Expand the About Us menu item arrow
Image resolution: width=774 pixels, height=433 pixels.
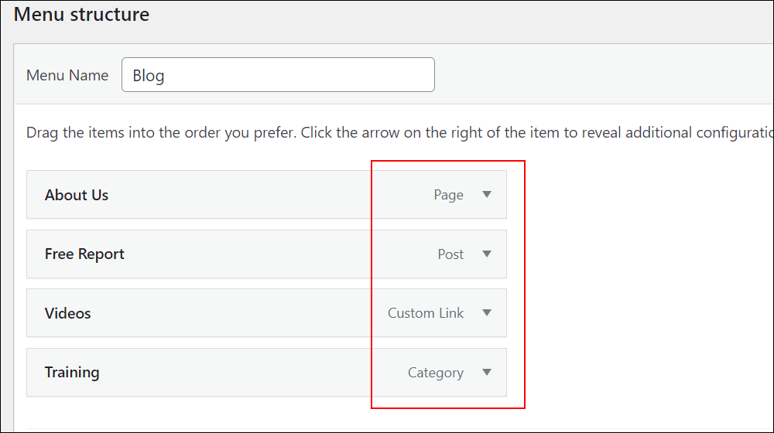coord(487,194)
